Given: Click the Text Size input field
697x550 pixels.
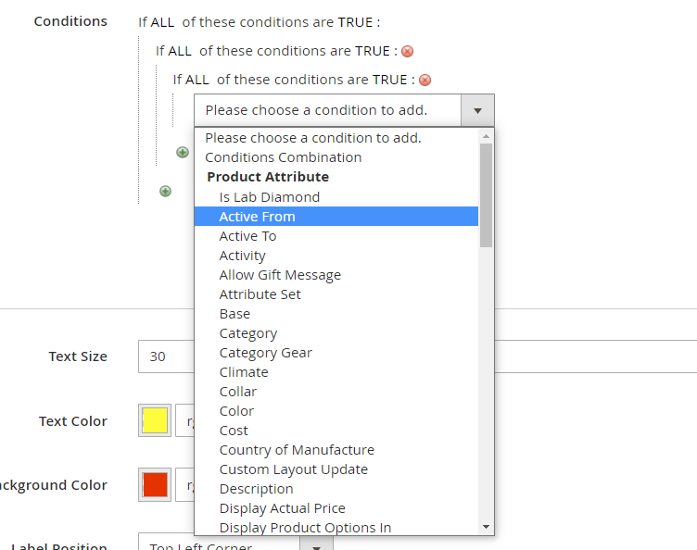Looking at the screenshot, I should pyautogui.click(x=165, y=356).
